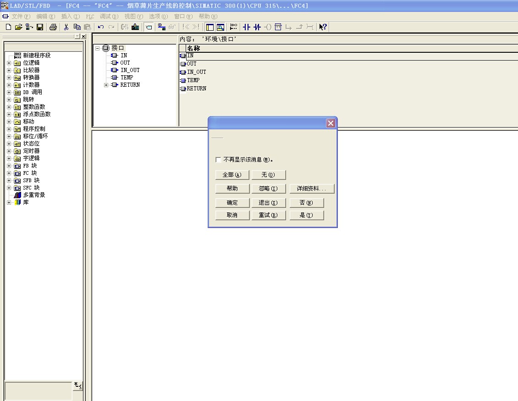Click the 是(Y) button
This screenshot has height=401, width=518.
(x=307, y=215)
